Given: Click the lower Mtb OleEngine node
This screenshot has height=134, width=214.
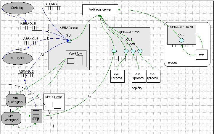Looking at the screenshot, I should (12, 118).
